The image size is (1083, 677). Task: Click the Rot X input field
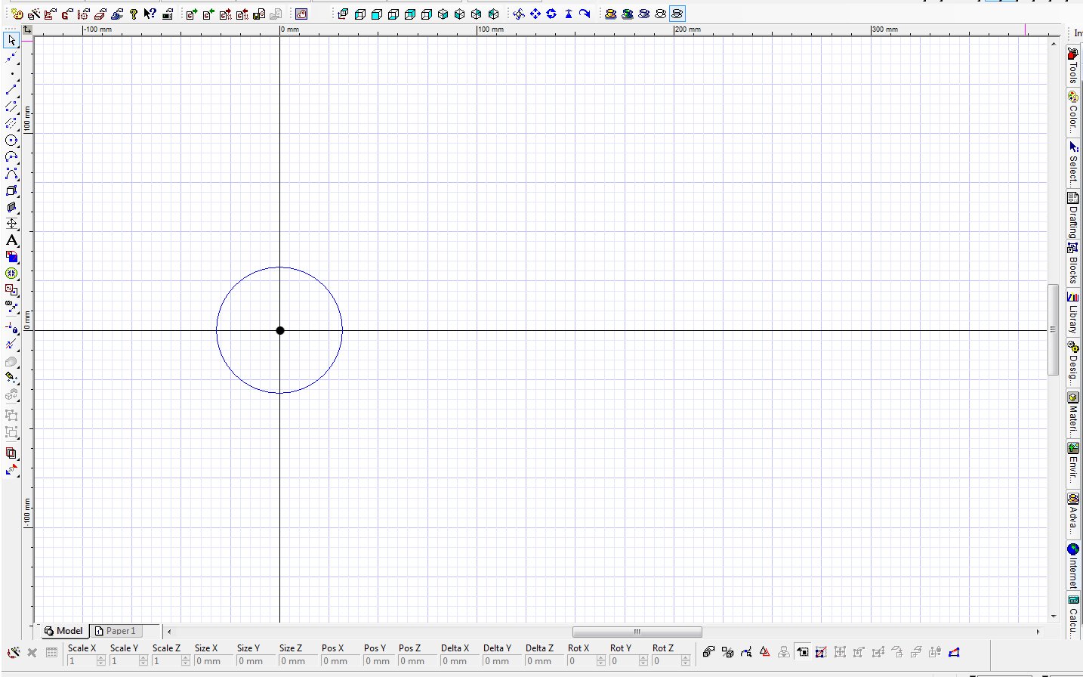coord(582,661)
